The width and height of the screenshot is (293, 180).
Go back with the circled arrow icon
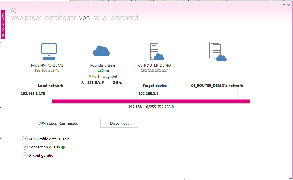point(14,11)
